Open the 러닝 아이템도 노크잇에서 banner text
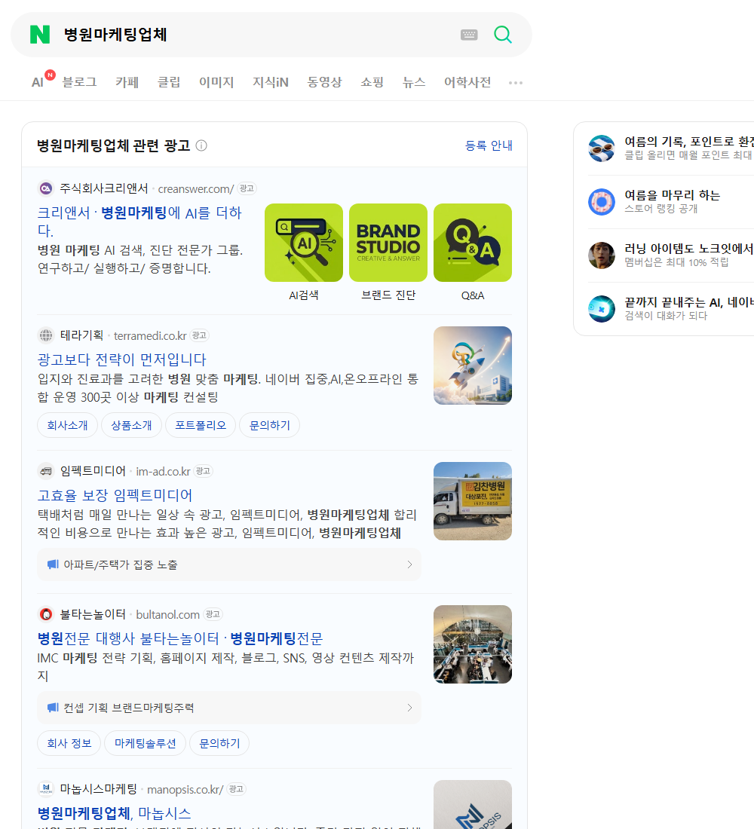 pyautogui.click(x=689, y=249)
